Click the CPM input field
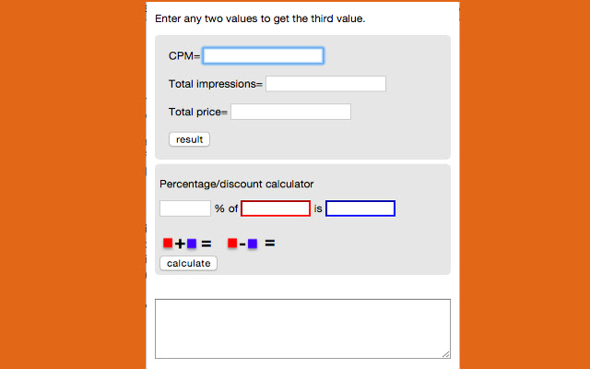The image size is (590, 369). pos(263,56)
